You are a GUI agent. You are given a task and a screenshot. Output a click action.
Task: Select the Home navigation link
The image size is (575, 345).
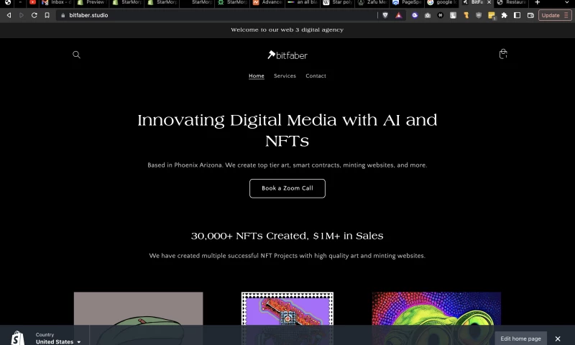tap(256, 76)
